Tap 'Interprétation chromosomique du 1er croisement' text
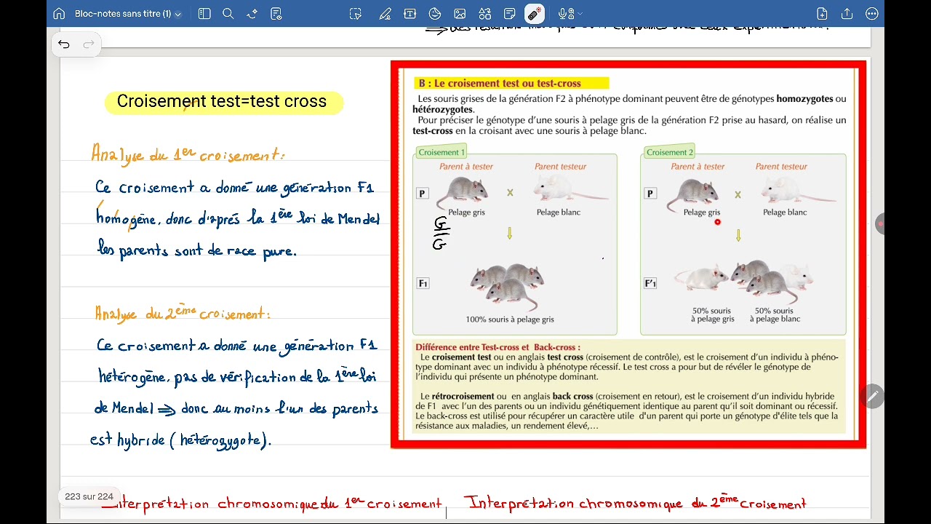The height and width of the screenshot is (524, 931). point(272,503)
